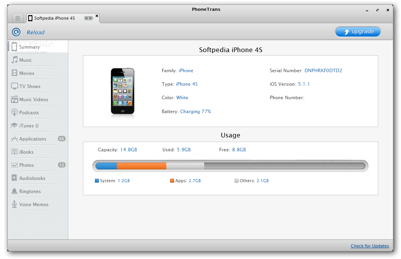The height and width of the screenshot is (259, 401).
Task: Open the Ringtones category
Action: pos(38,191)
